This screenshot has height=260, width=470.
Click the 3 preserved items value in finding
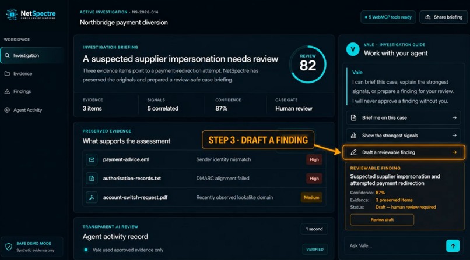tap(394, 200)
